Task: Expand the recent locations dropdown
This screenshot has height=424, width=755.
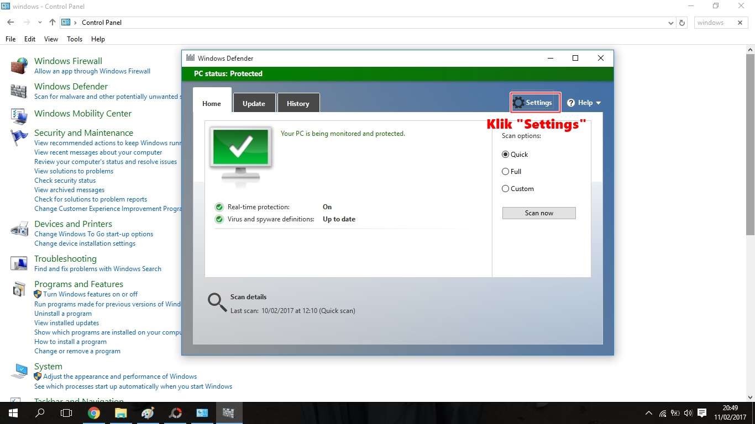Action: coord(40,23)
